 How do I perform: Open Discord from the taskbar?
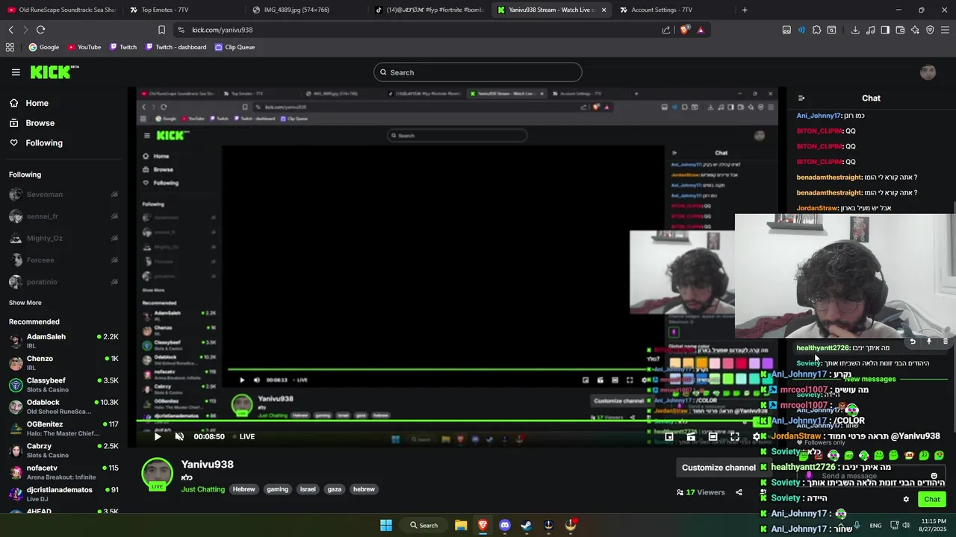505,525
